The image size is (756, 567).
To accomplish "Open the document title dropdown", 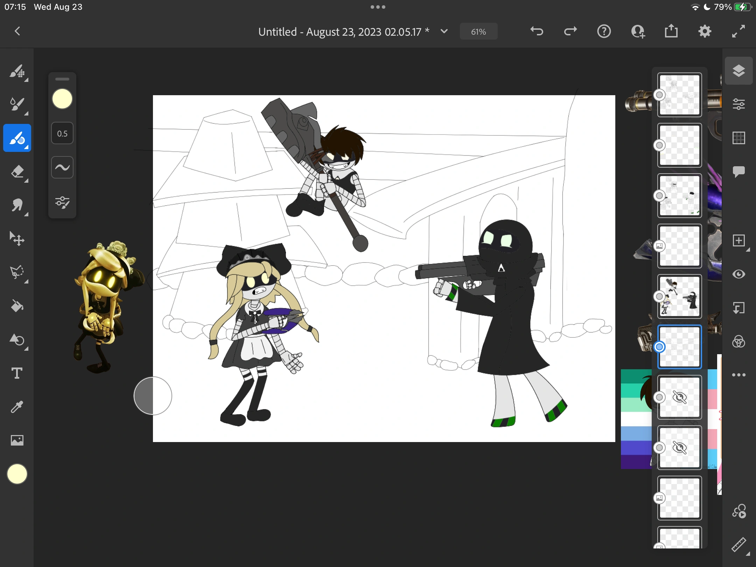I will point(443,31).
